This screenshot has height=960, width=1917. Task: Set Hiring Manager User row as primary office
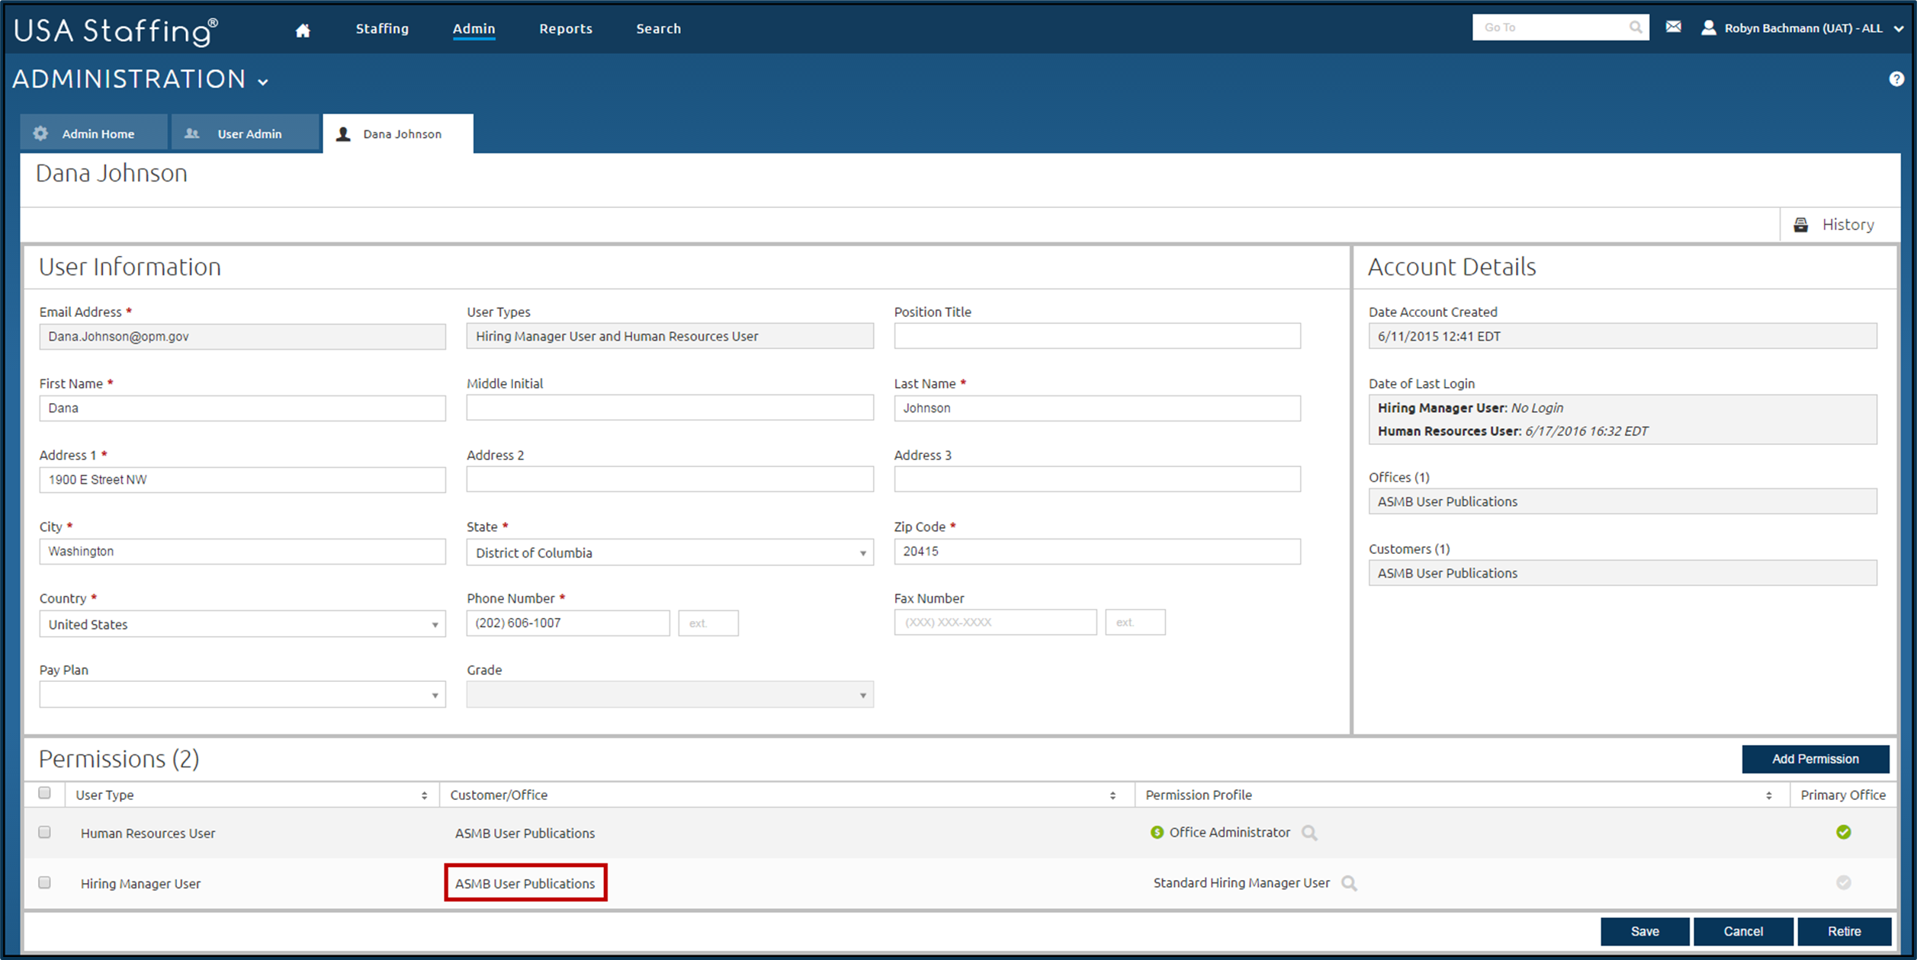(x=1843, y=882)
